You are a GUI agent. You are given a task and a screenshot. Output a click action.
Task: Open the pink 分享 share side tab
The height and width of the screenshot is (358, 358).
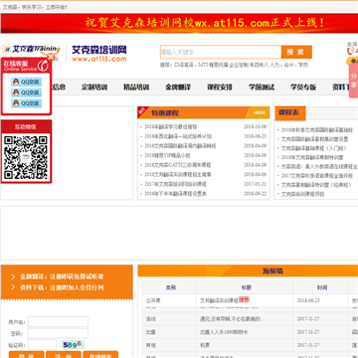[x=354, y=81]
